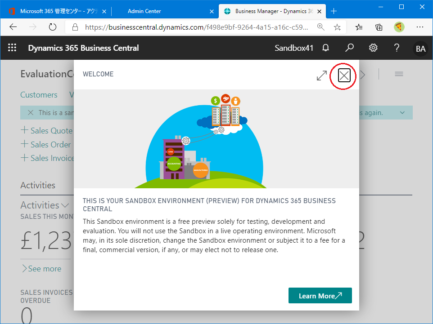Viewport: 433px width, 324px height.
Task: Open the app launcher waffle menu
Action: click(x=12, y=48)
